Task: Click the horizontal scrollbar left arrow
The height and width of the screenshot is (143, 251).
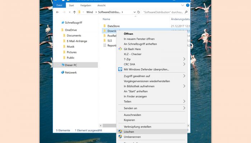Action: coord(100,125)
